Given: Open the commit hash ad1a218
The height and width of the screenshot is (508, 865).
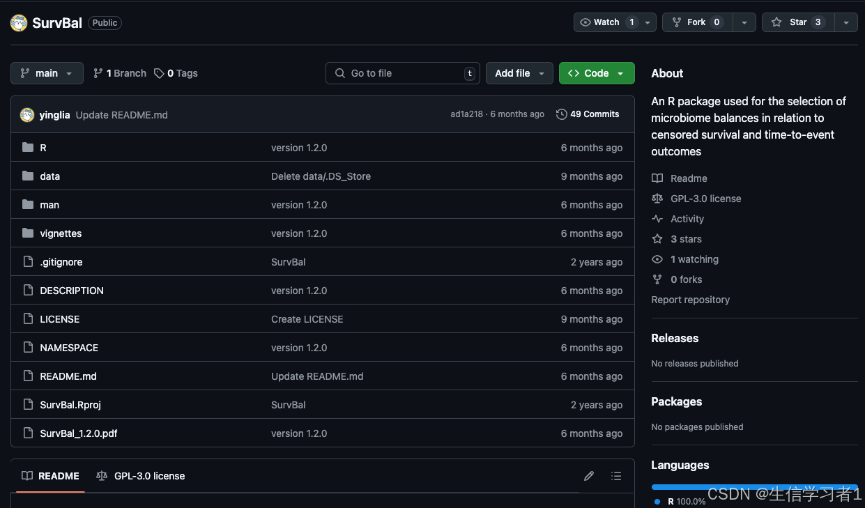Looking at the screenshot, I should pos(466,114).
